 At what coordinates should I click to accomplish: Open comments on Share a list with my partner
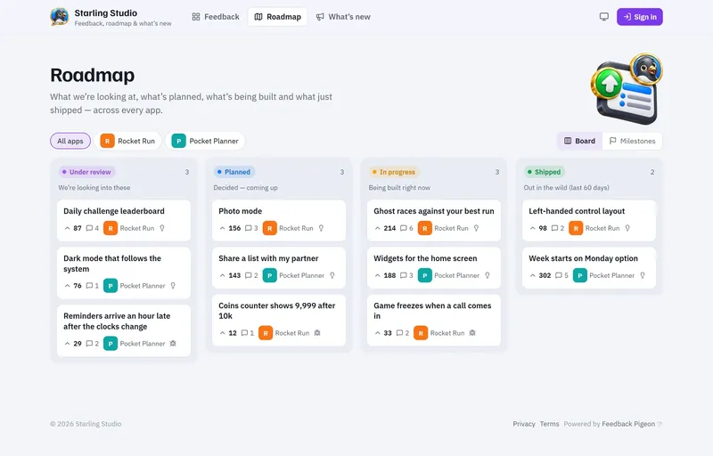[x=251, y=275]
